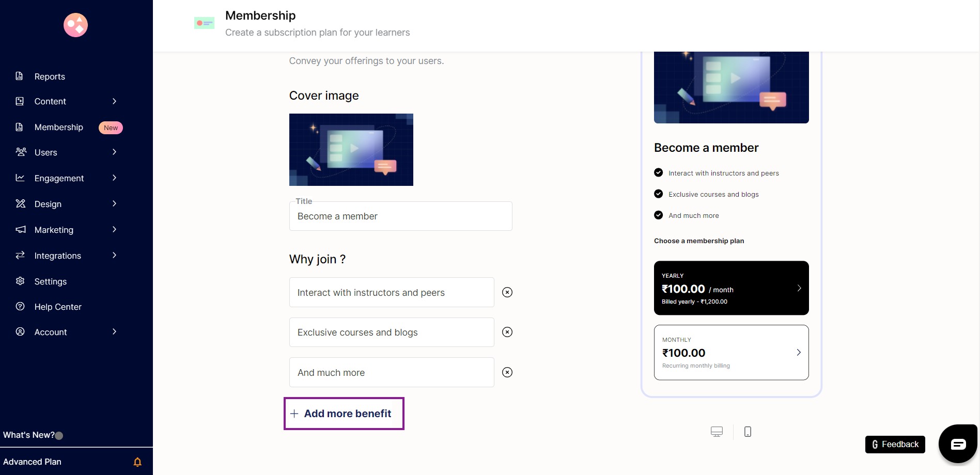Viewport: 980px width, 475px height.
Task: Switch to mobile preview icon
Action: [748, 432]
